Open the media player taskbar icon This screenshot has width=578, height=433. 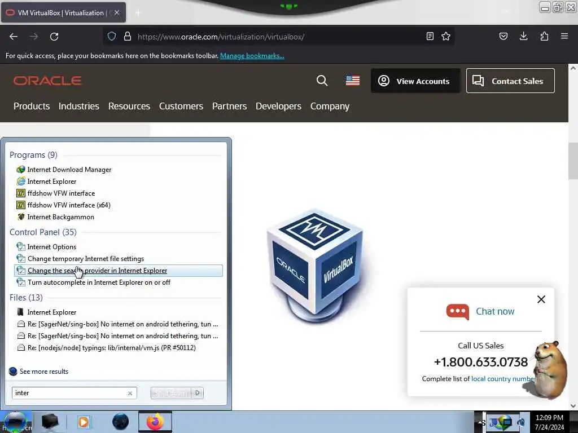click(84, 422)
